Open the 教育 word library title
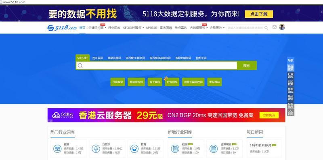 tap(144, 144)
